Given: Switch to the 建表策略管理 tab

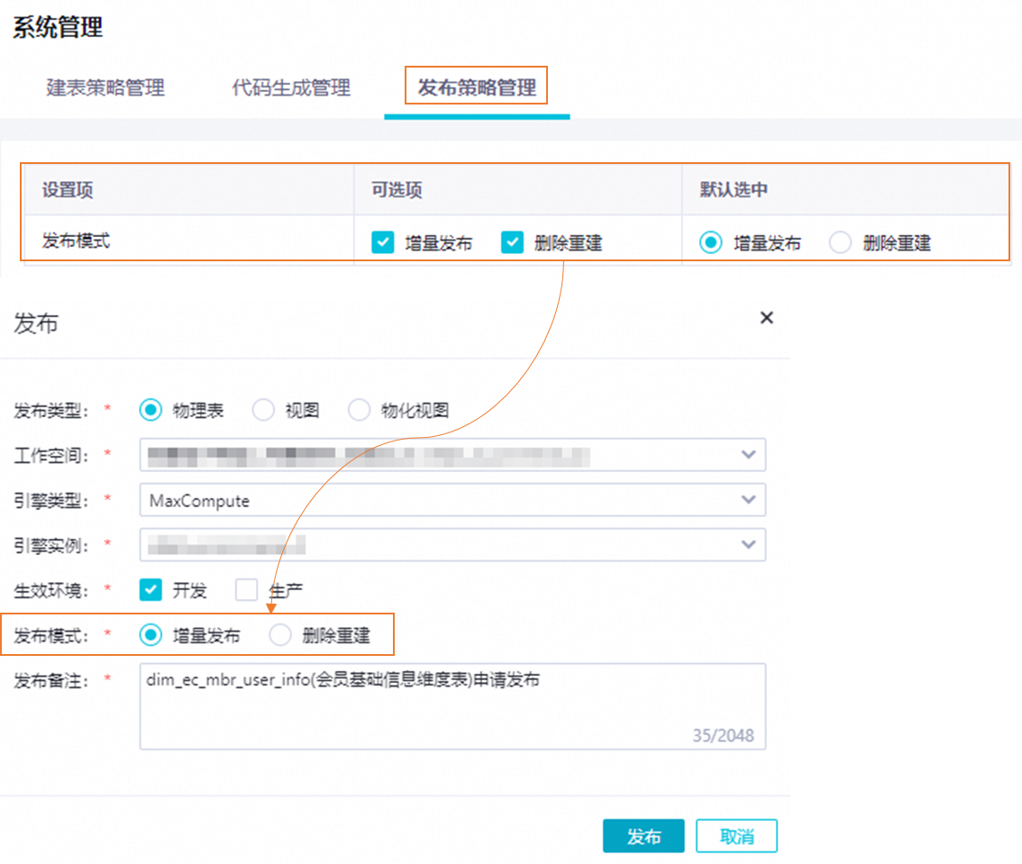Looking at the screenshot, I should coord(105,87).
